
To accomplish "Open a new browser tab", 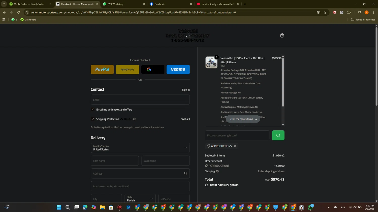I will 245,4.
